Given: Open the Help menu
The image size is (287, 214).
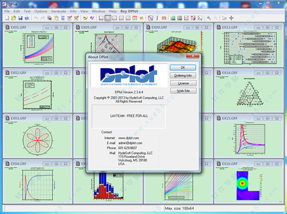Looking at the screenshot, I should click(x=113, y=11).
